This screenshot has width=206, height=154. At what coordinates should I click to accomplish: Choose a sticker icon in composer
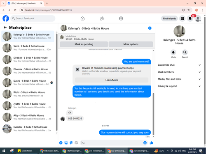click(x=71, y=143)
